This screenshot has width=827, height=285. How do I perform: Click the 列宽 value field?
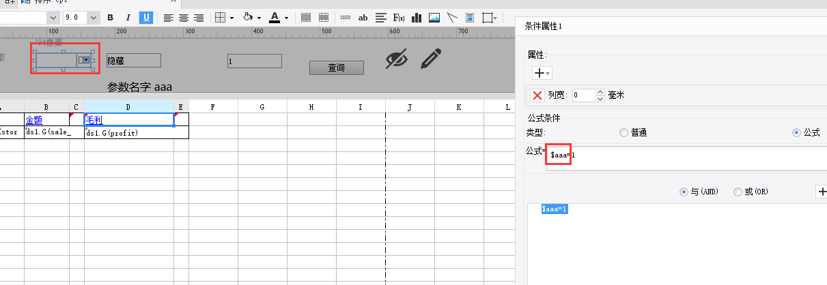(584, 95)
